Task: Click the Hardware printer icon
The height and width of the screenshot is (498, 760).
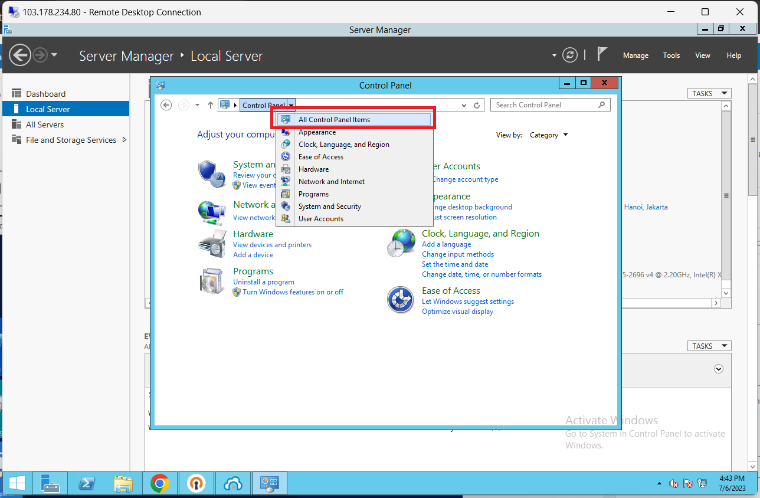Action: 212,244
